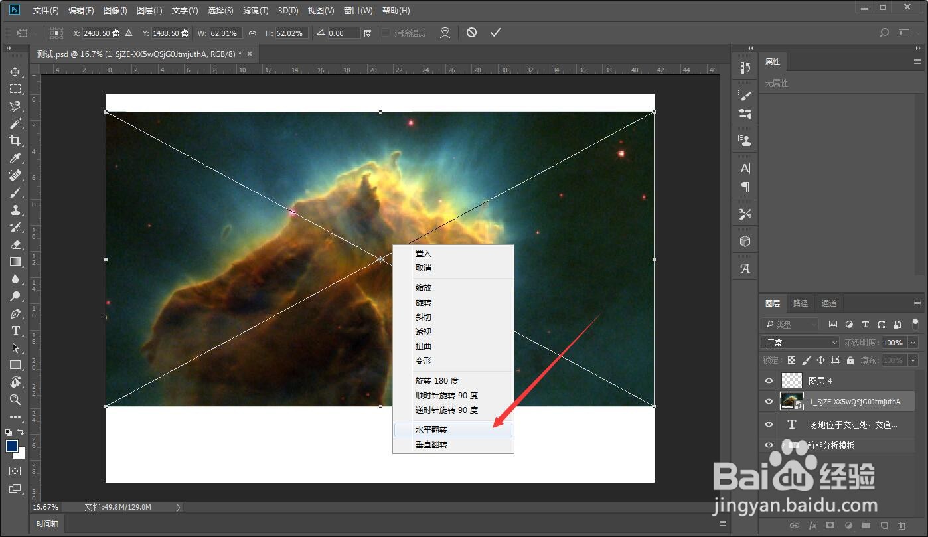Hide the 前期分析模板 group
This screenshot has height=537, width=928.
tap(769, 445)
